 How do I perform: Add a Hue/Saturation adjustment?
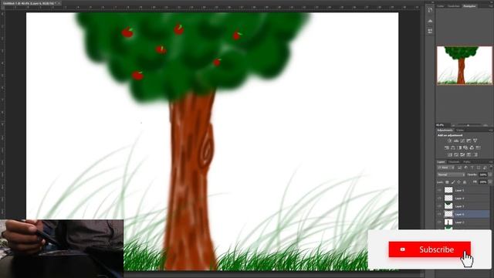[x=447, y=147]
